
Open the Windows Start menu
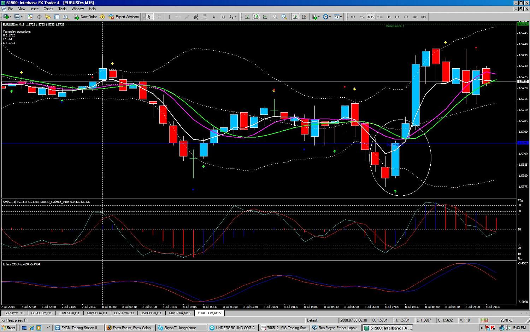(x=8, y=328)
